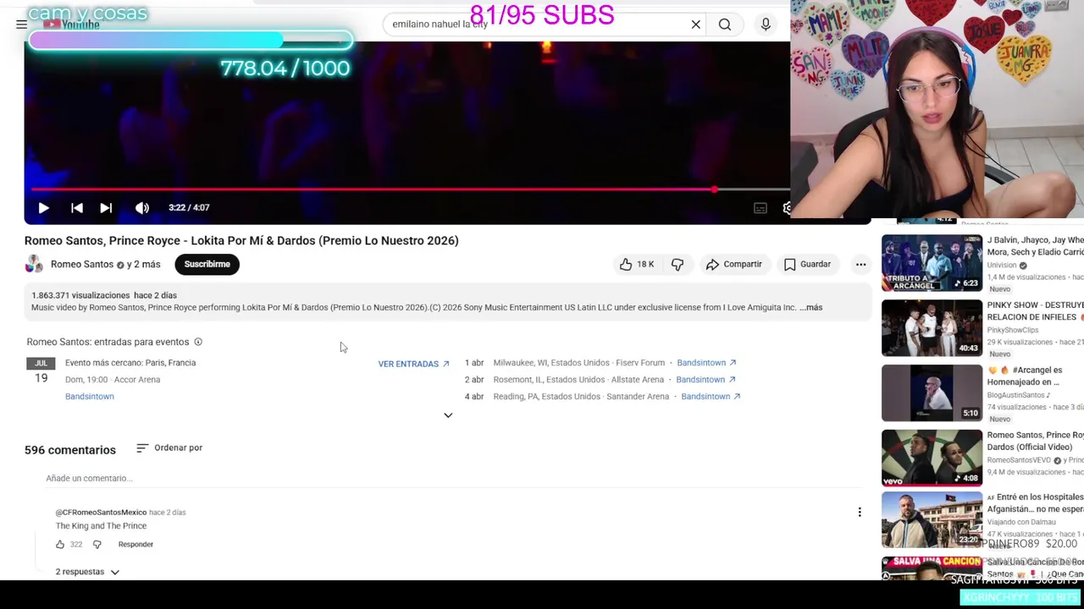Open VER ENTRADAS tickets link
Viewport: 1084px width, 609px height.
(413, 364)
